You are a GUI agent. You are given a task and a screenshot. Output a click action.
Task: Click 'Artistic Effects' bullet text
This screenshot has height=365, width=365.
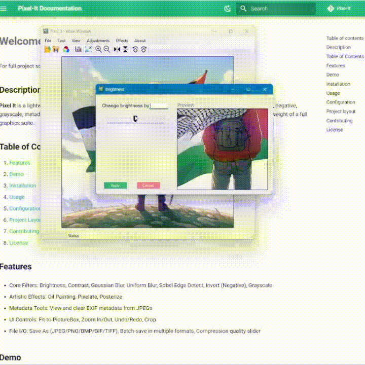(65, 297)
